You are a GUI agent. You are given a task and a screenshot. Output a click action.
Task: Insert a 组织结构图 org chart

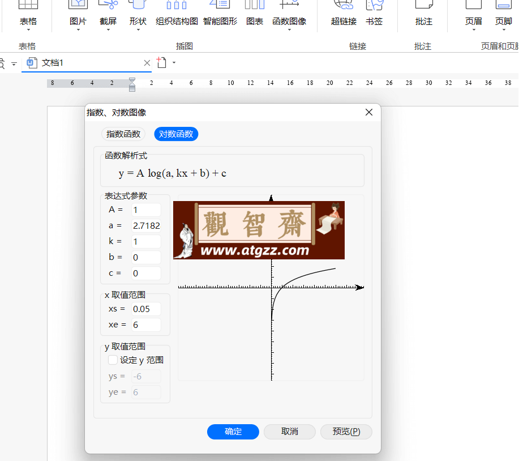coord(177,13)
